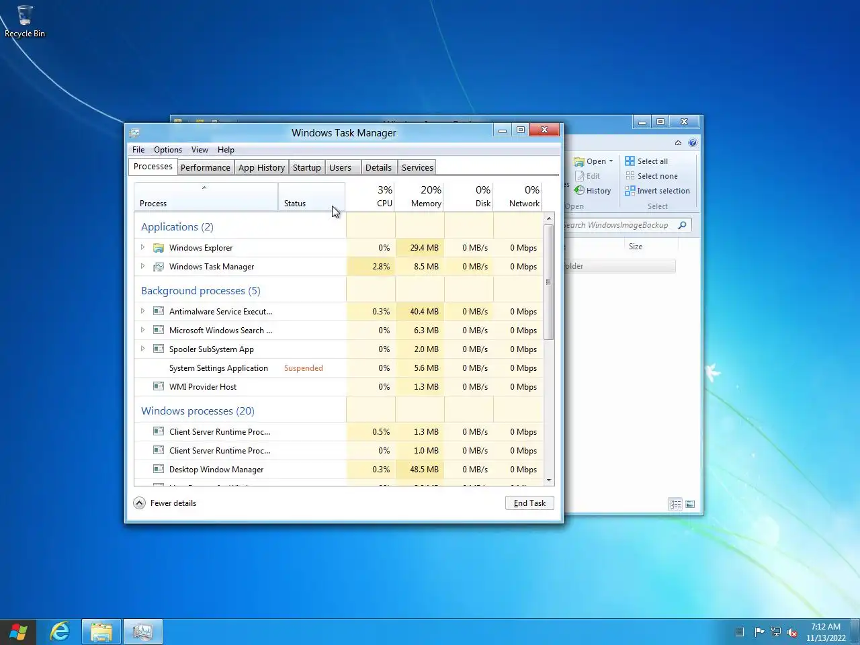Click the taskbar clock showing 7:12 AM

pos(826,632)
